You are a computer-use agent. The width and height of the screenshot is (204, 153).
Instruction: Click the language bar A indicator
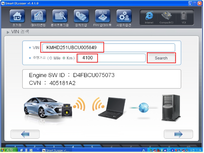(x=144, y=150)
